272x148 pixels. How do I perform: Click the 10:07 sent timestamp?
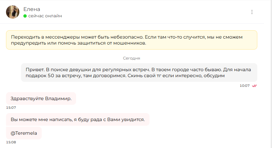click(245, 86)
